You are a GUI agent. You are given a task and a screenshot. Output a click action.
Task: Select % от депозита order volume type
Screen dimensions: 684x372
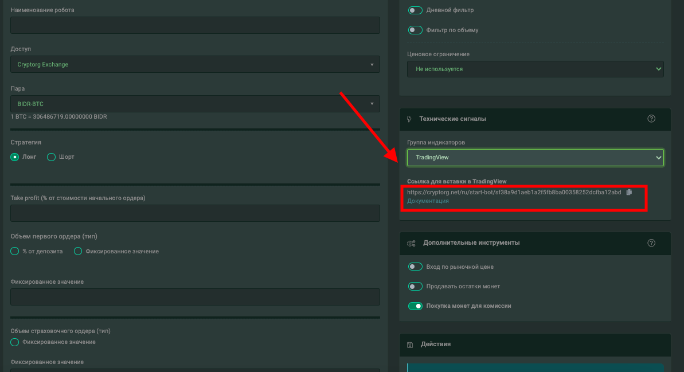(15, 251)
